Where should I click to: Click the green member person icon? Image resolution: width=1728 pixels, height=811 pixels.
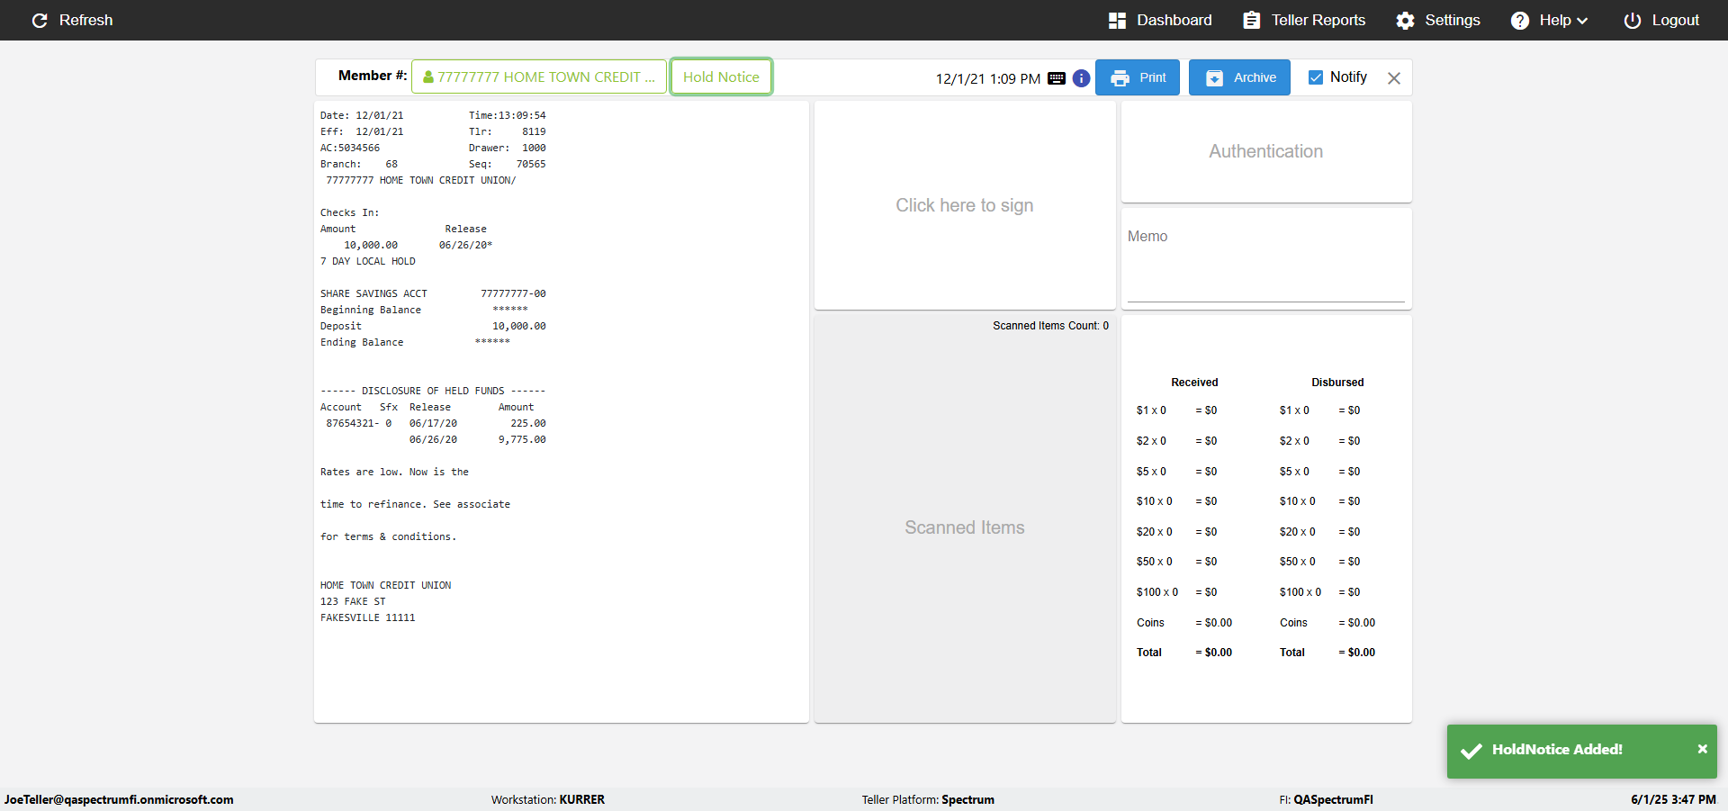428,77
